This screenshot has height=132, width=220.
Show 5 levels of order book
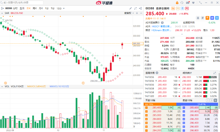211,100
